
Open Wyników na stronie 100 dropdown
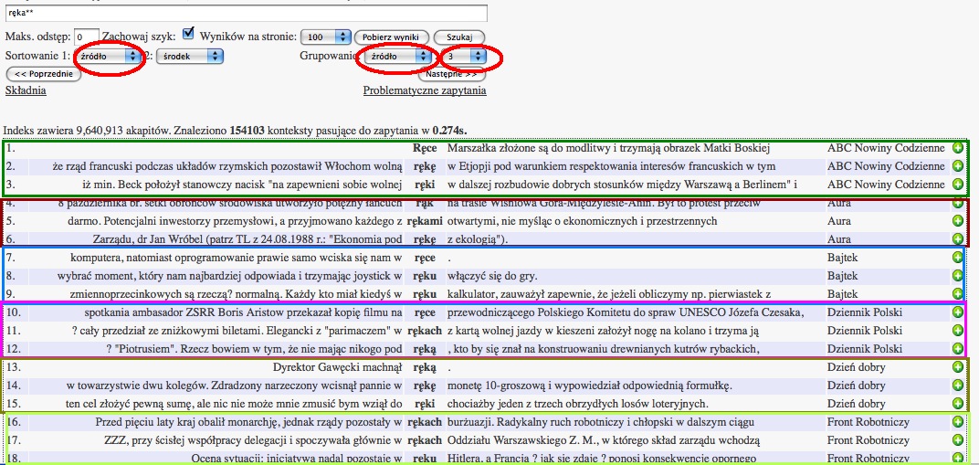pos(326,37)
